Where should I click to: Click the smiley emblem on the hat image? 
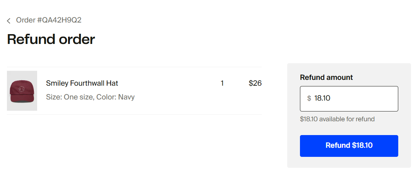[x=21, y=89]
